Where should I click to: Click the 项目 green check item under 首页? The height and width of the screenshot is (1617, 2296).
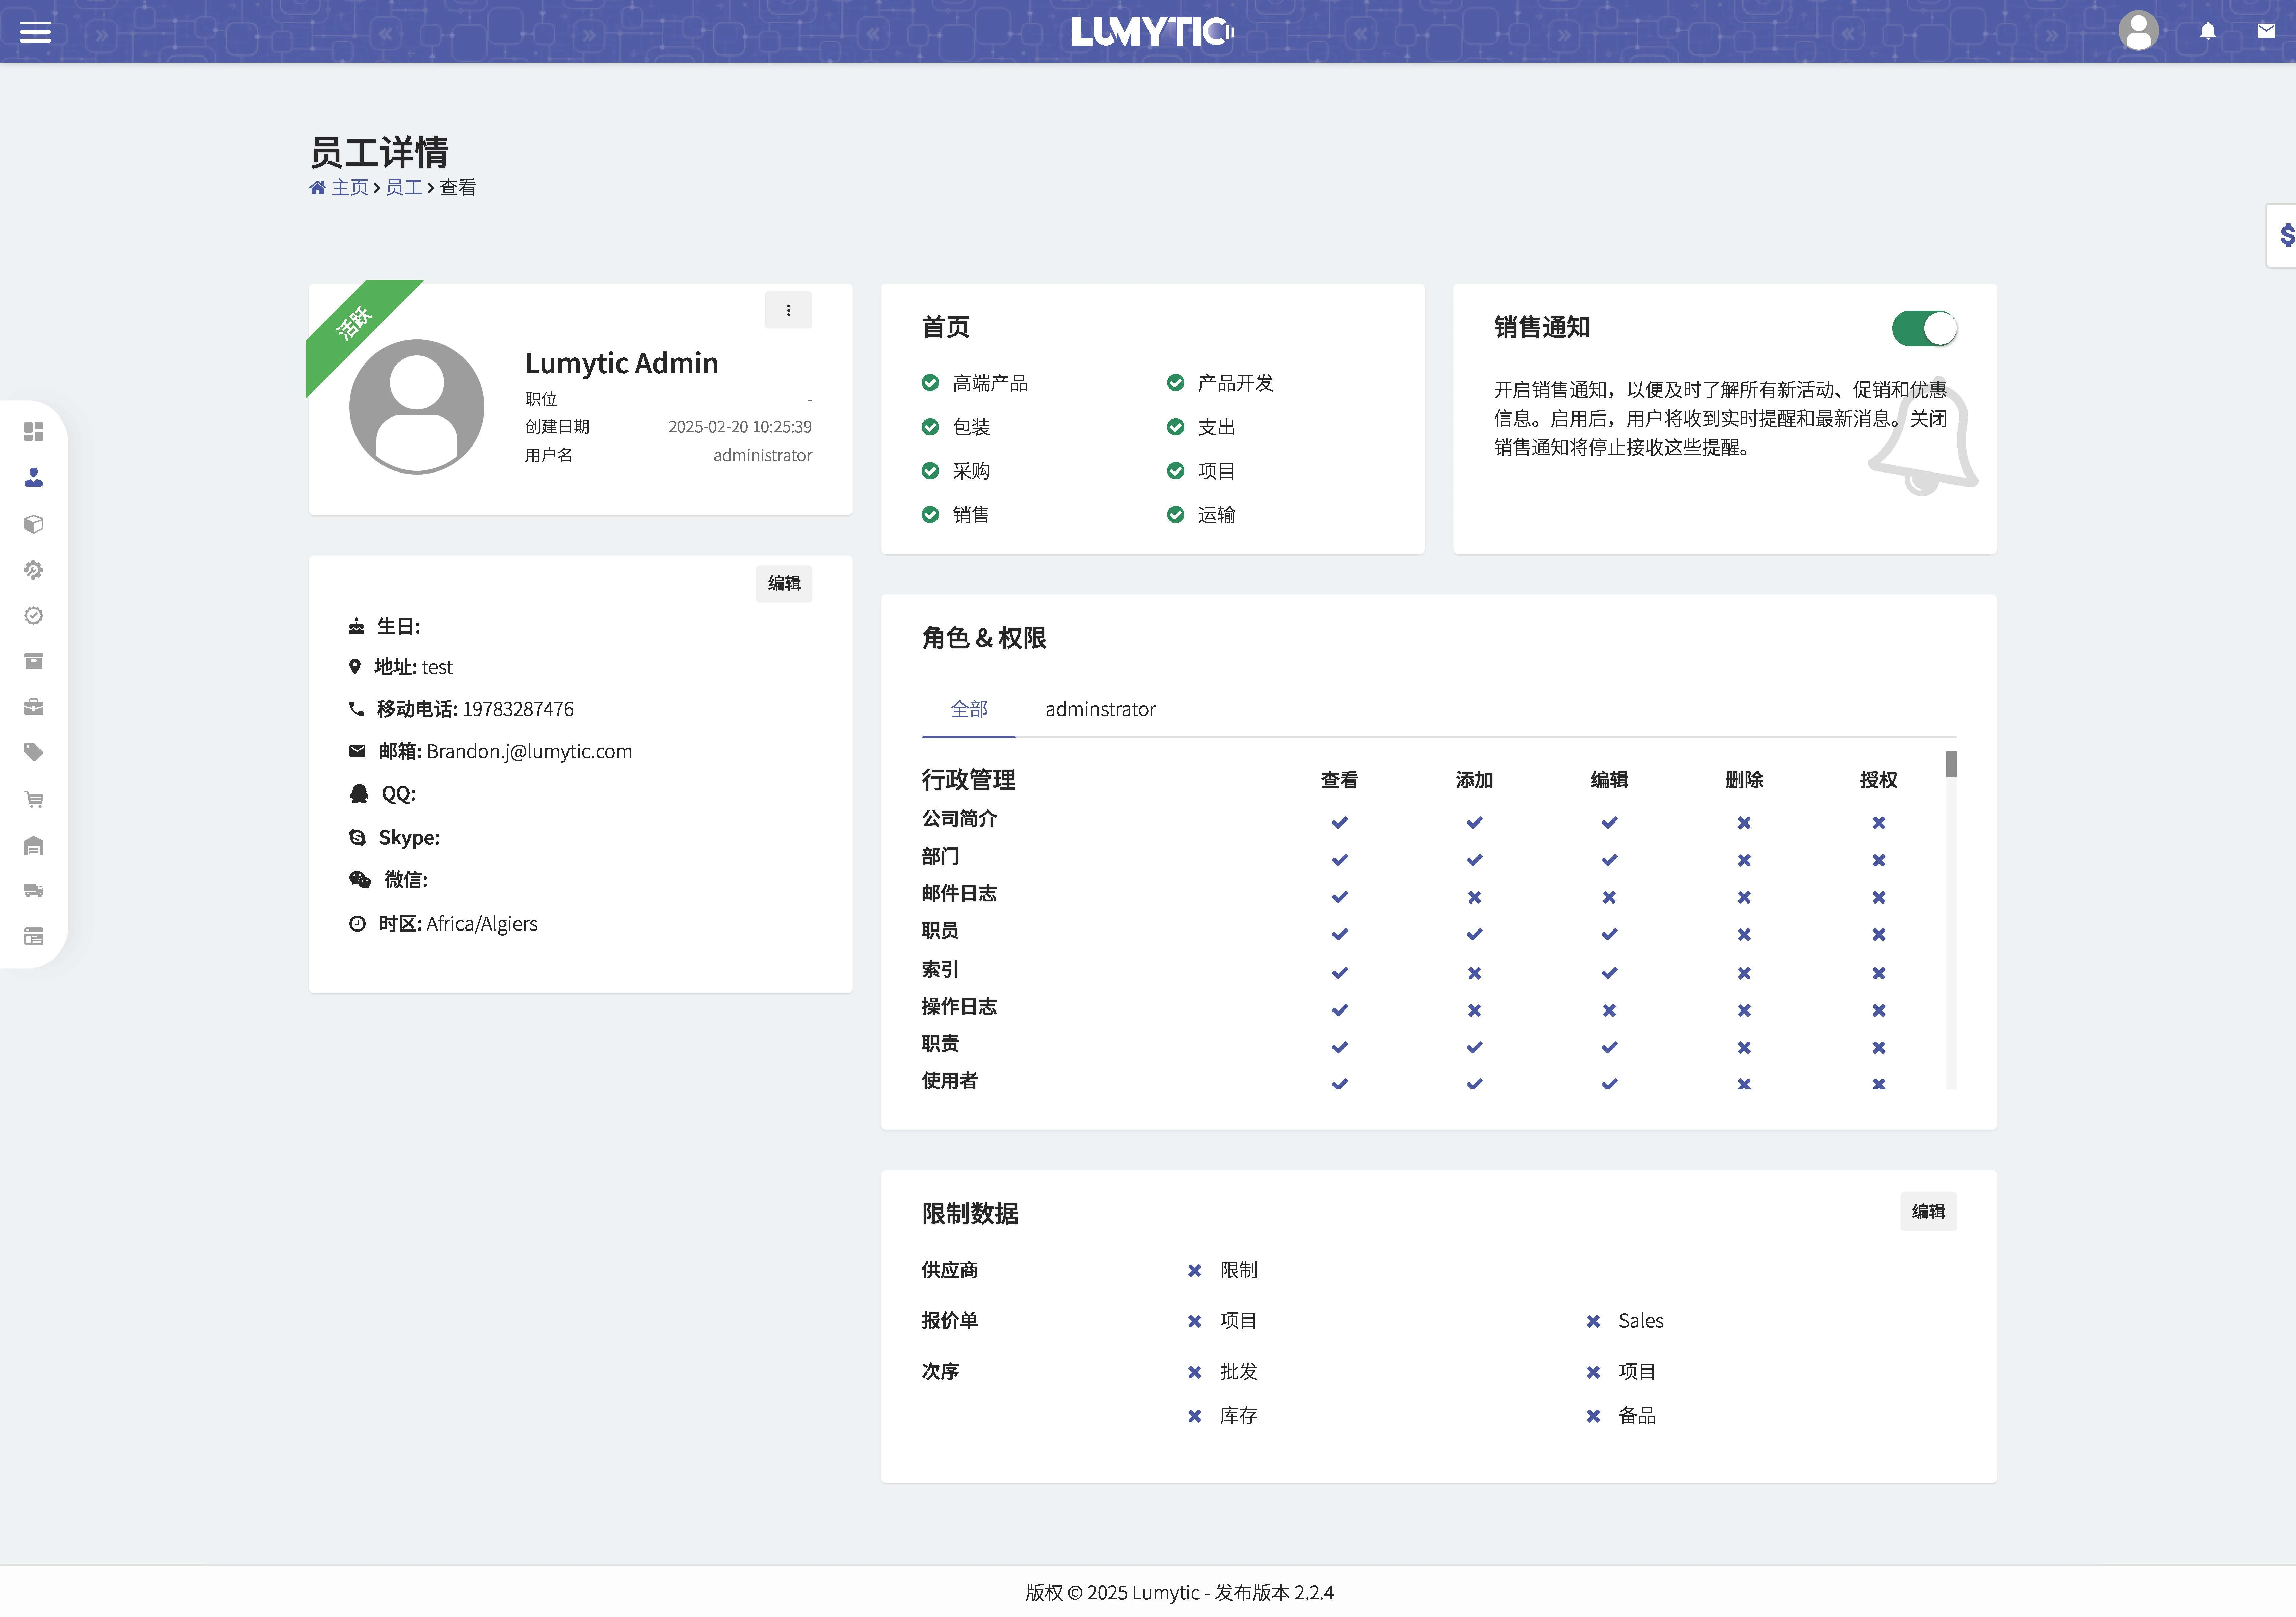1201,471
